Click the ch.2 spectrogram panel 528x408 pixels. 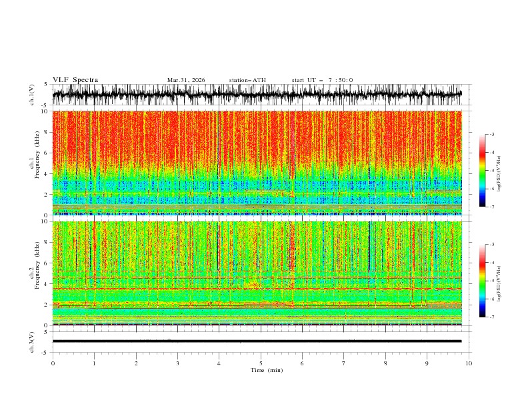click(x=257, y=273)
